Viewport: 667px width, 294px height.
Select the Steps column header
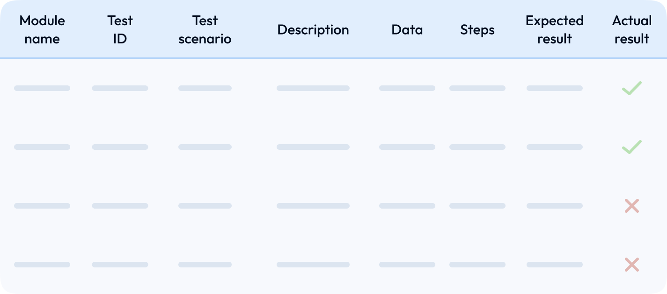point(477,30)
